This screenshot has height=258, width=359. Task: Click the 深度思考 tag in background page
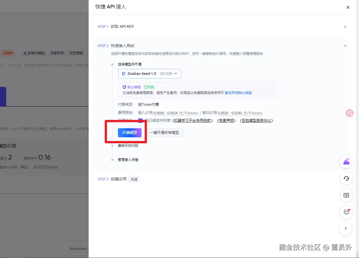[x=57, y=53]
